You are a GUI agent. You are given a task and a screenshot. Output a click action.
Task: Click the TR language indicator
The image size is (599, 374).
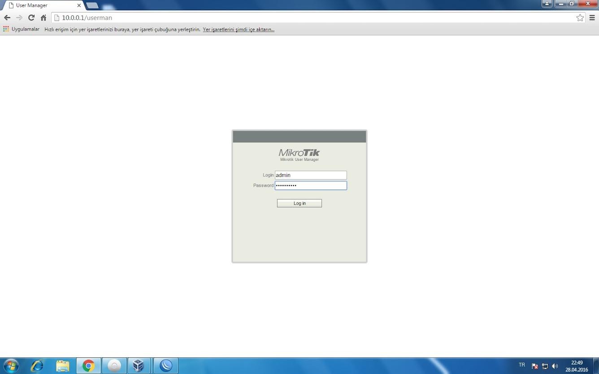(522, 365)
